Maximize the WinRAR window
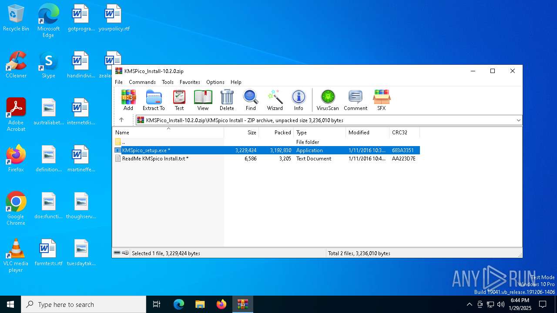557x313 pixels. 493,71
